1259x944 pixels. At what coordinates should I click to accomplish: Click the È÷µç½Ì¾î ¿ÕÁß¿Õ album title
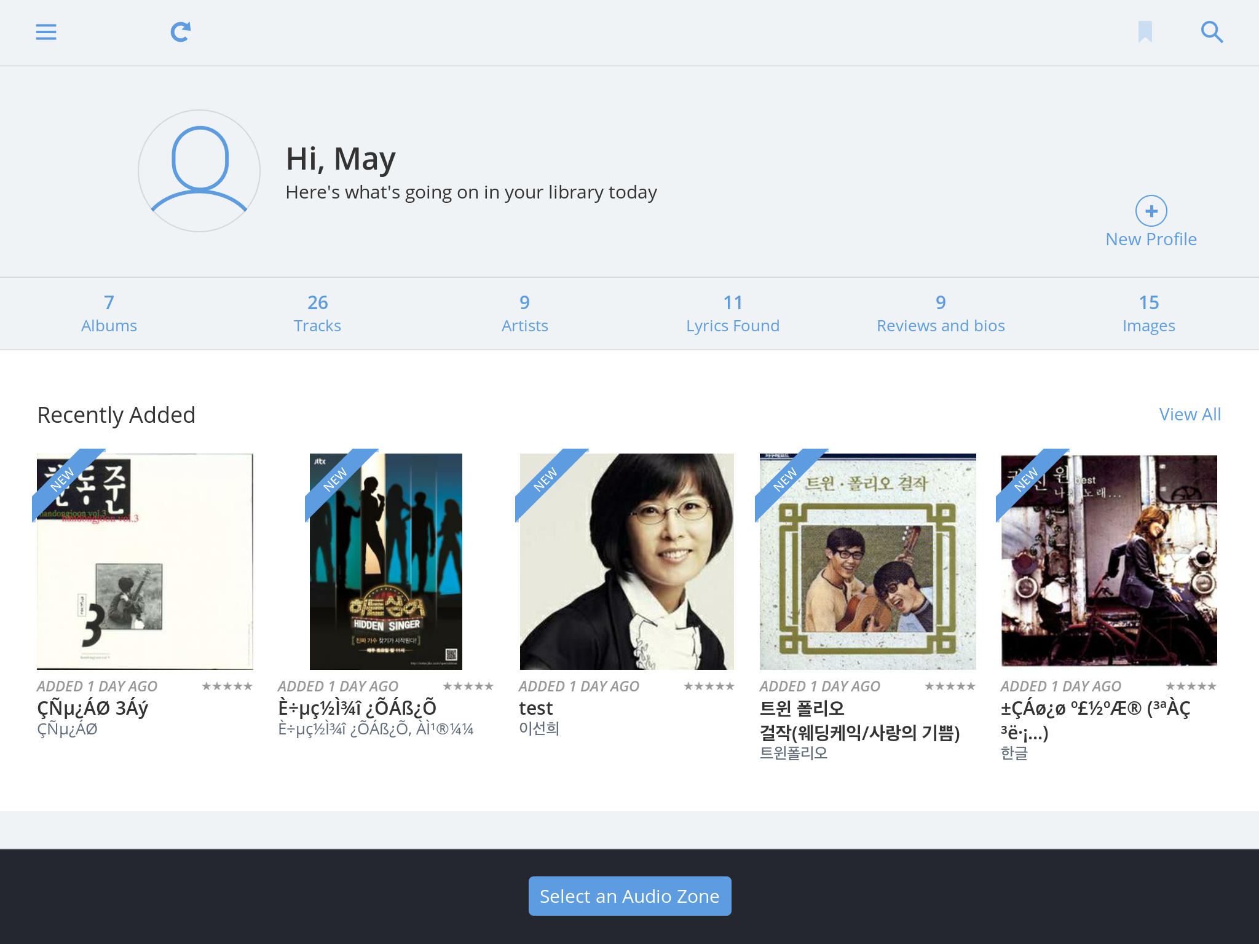pos(357,708)
